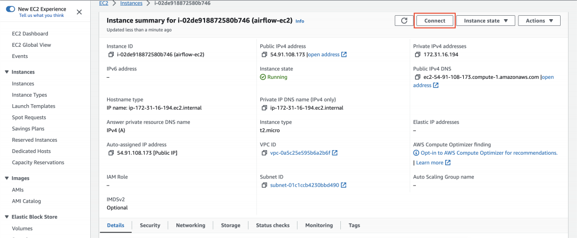The height and width of the screenshot is (238, 577).
Task: Switch to the Security tab
Action: [150, 225]
